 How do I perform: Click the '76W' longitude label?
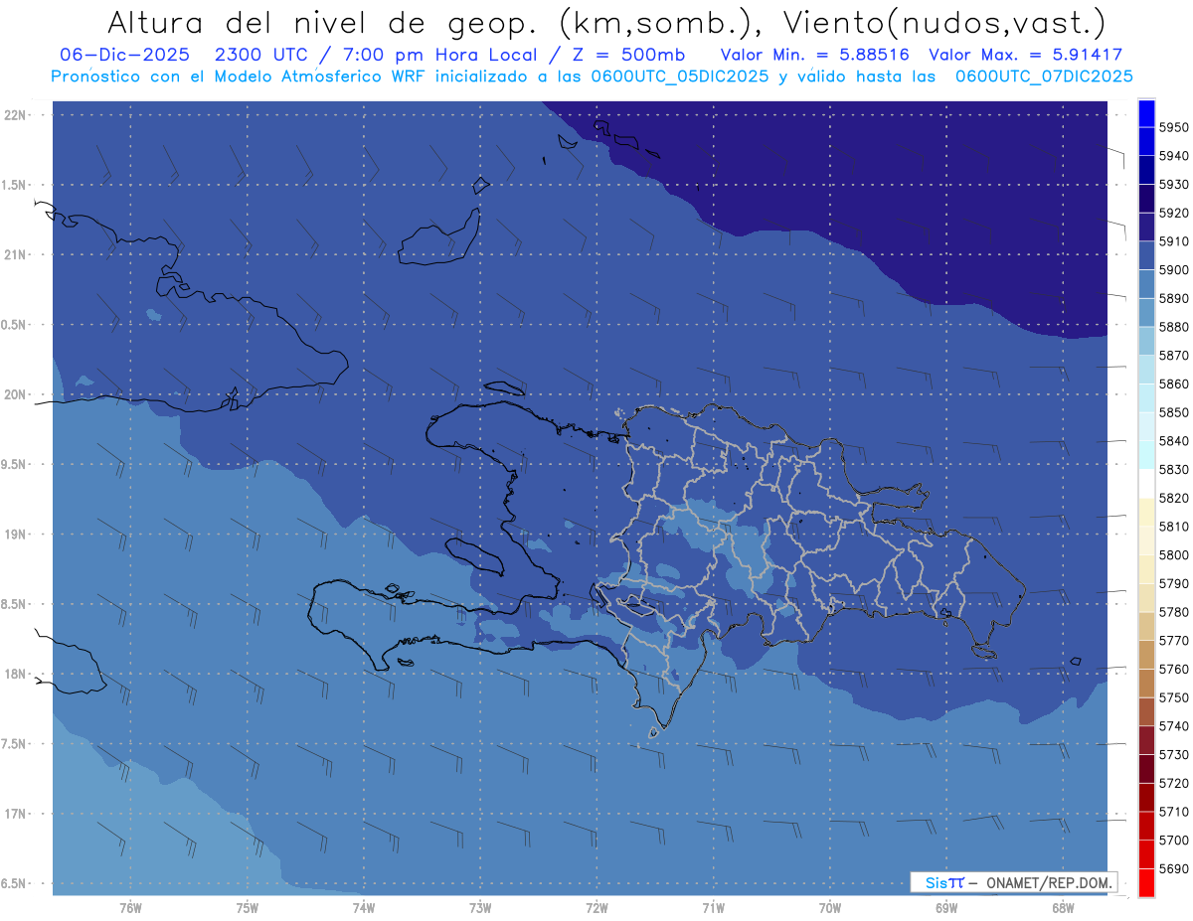pyautogui.click(x=130, y=908)
